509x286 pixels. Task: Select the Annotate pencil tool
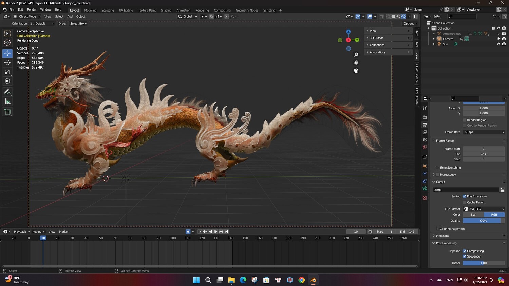coord(7,92)
